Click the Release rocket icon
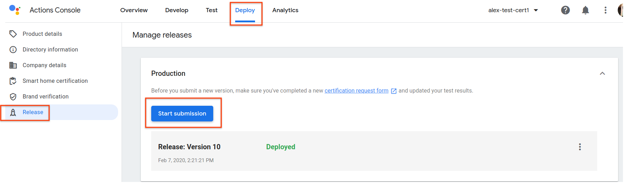Screen dimensions: 624x183 (x=13, y=112)
